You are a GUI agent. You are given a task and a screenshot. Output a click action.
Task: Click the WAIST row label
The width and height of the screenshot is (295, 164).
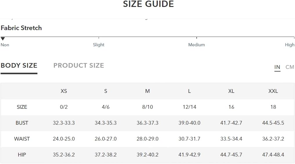tap(22, 139)
